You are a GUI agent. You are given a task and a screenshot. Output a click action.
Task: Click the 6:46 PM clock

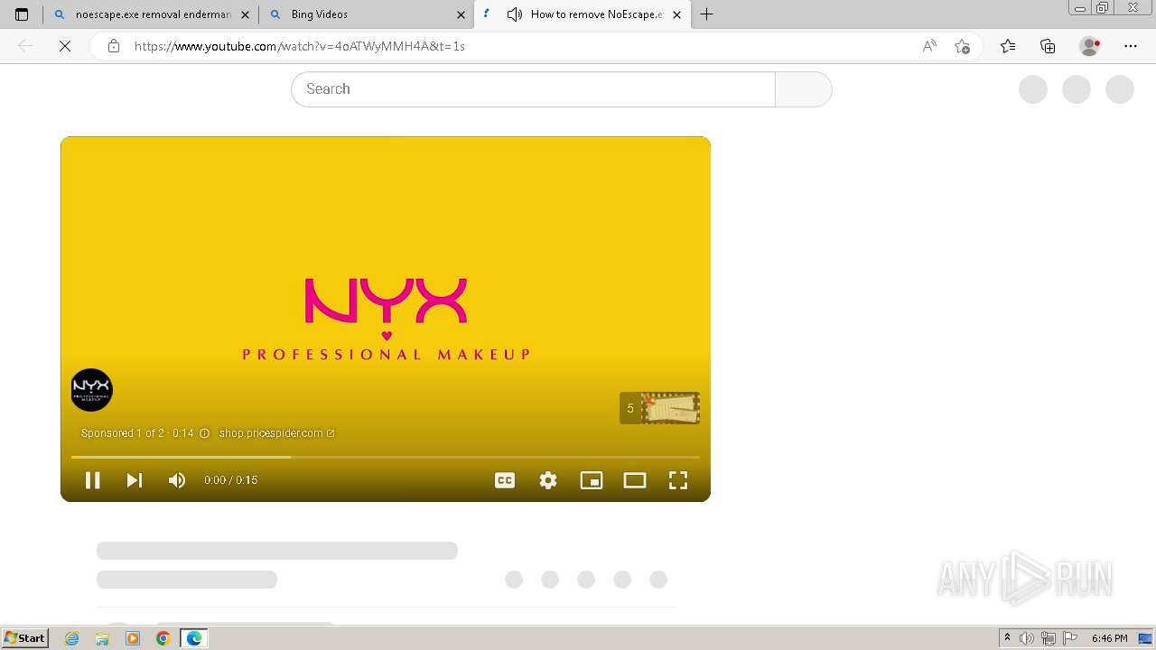(1109, 638)
